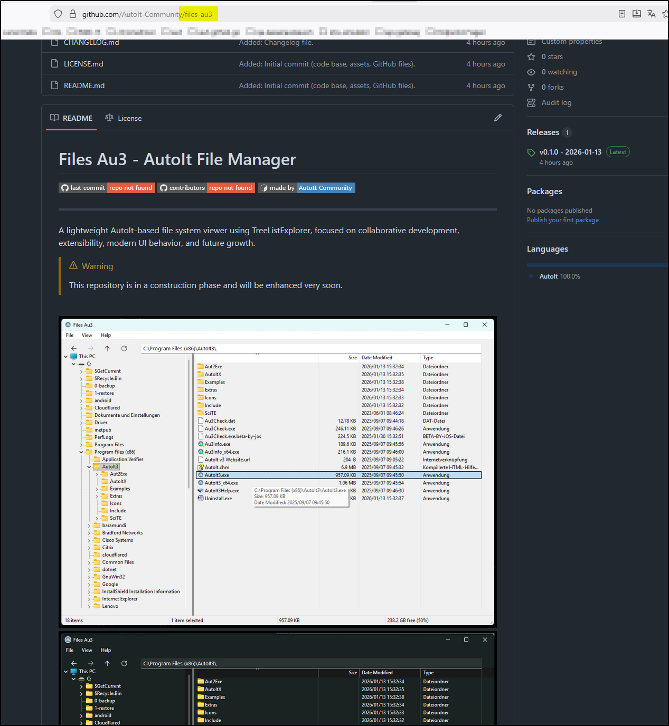Image resolution: width=669 pixels, height=726 pixels.
Task: Expand the Bradford Networks folder
Action: pos(90,532)
